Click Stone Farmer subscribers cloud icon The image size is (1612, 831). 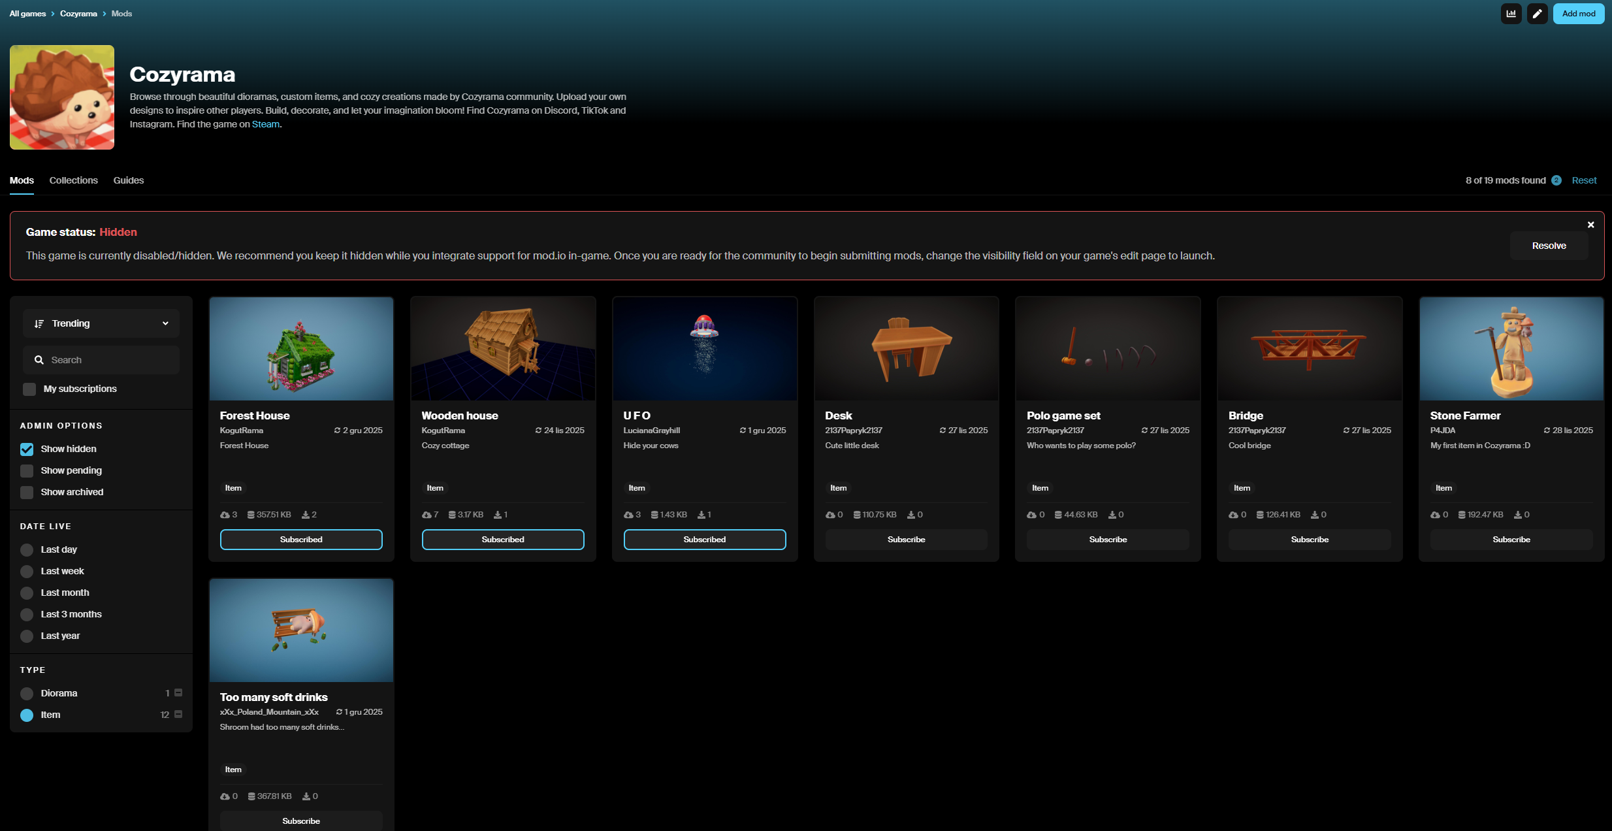point(1435,515)
